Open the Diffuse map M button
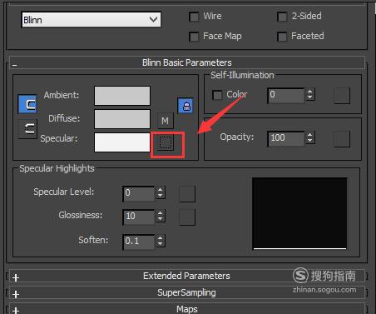 (x=166, y=121)
